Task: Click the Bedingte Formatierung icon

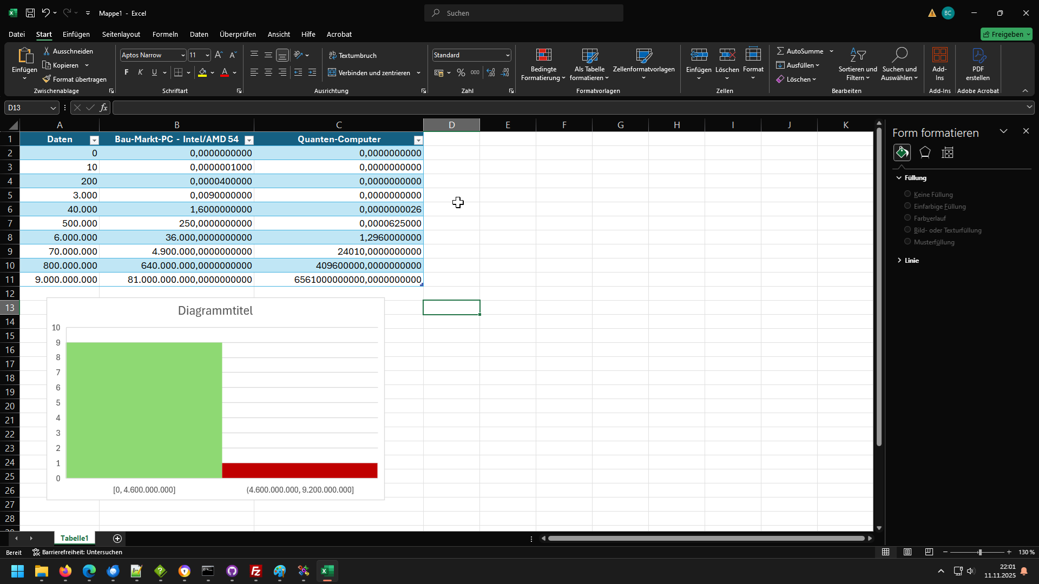Action: (543, 56)
